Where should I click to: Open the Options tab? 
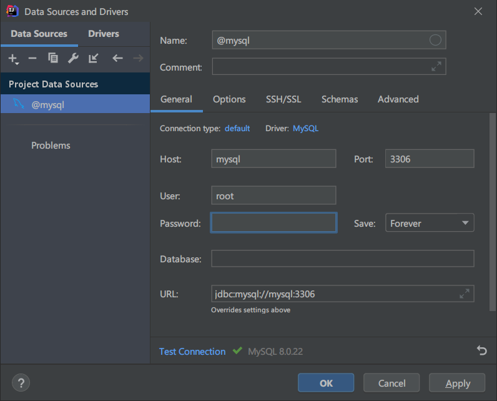click(229, 99)
